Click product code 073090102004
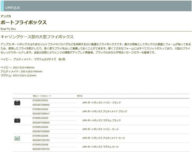 [x=41, y=127]
